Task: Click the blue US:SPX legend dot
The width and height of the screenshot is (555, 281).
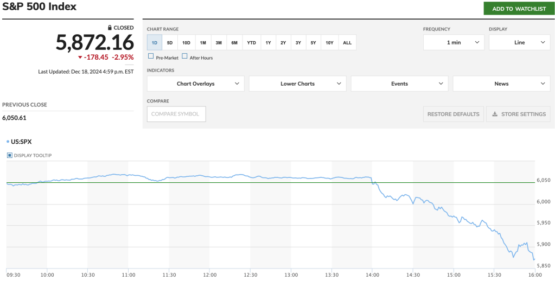Action: pyautogui.click(x=8, y=142)
